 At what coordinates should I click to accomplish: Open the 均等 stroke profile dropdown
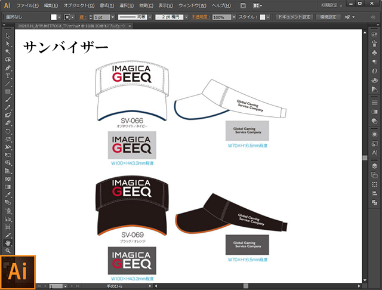tap(150, 17)
